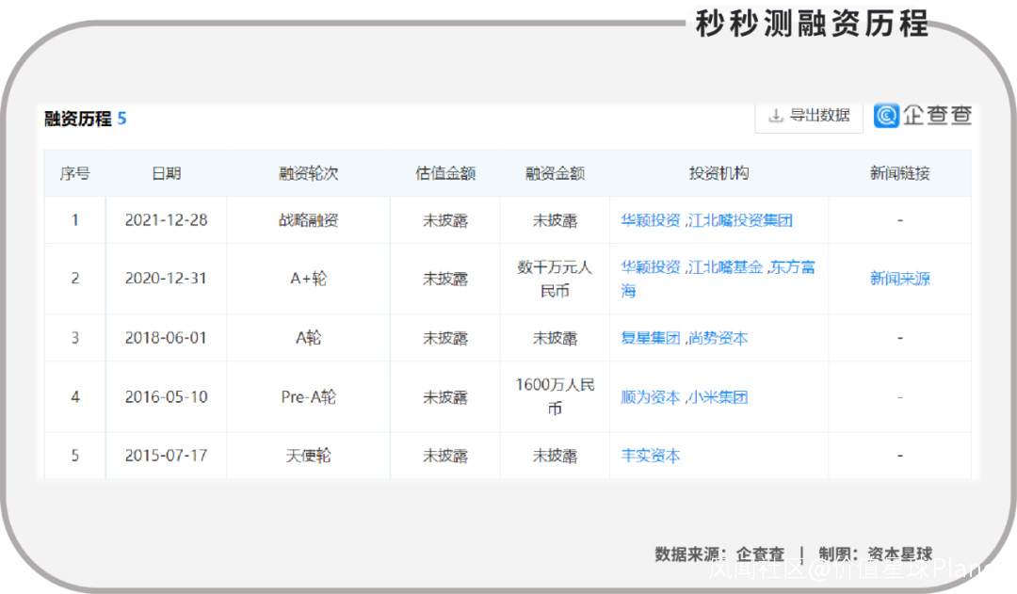Select the date 2018-06-01
The height and width of the screenshot is (594, 1017).
point(166,338)
